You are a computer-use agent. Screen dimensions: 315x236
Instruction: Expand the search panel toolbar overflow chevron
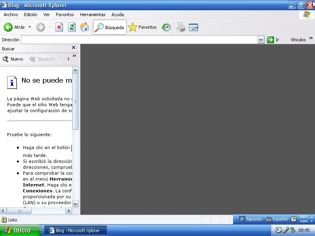tap(74, 55)
